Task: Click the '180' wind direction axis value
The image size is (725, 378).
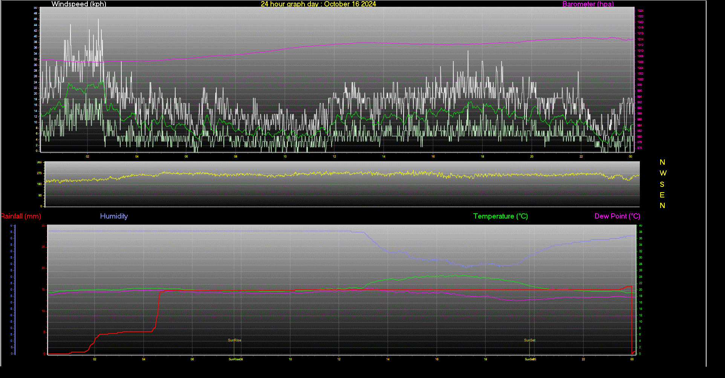Action: tap(39, 184)
